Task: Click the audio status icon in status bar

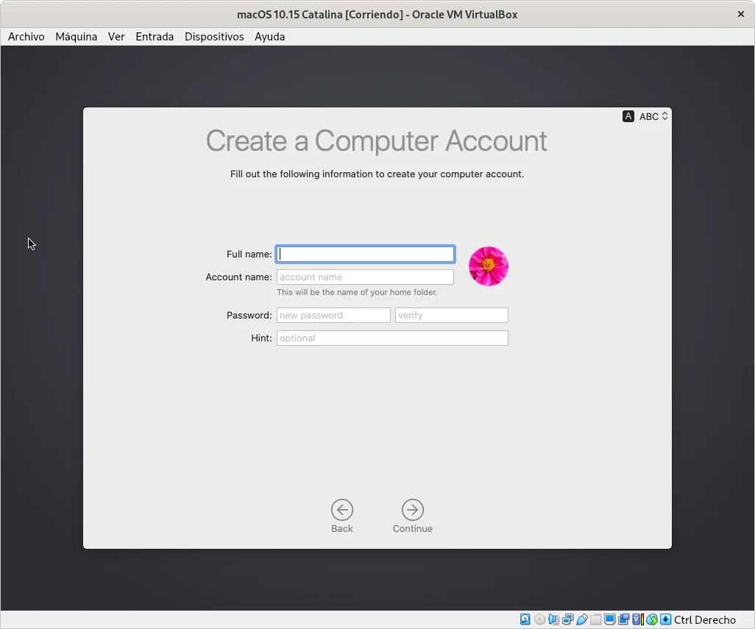Action: click(x=554, y=619)
